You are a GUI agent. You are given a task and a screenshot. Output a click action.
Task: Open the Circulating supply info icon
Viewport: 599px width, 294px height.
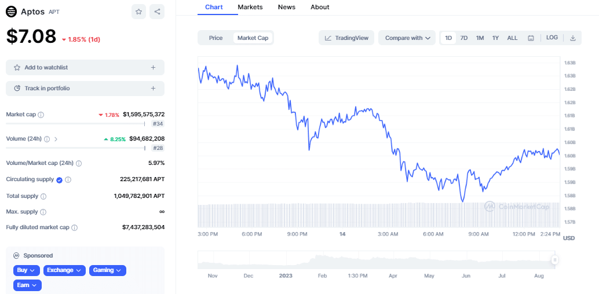[68, 180]
